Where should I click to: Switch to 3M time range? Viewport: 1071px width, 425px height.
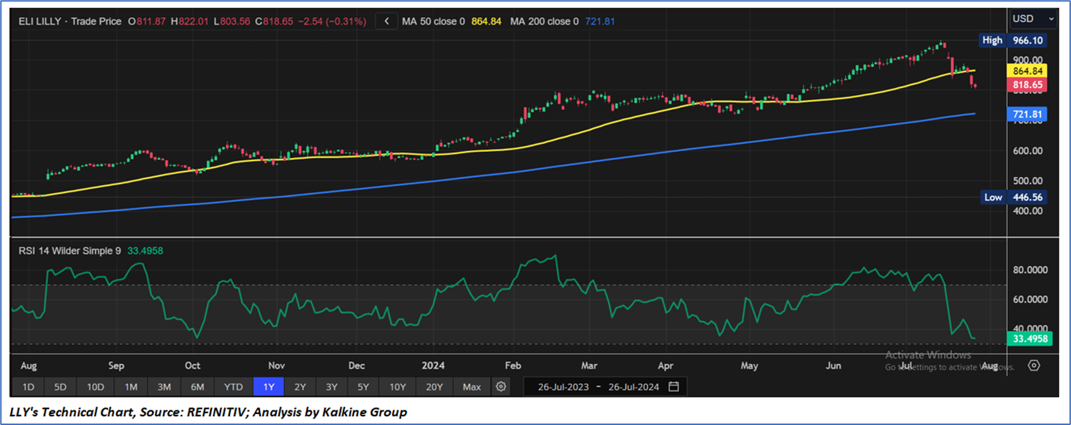pos(164,387)
